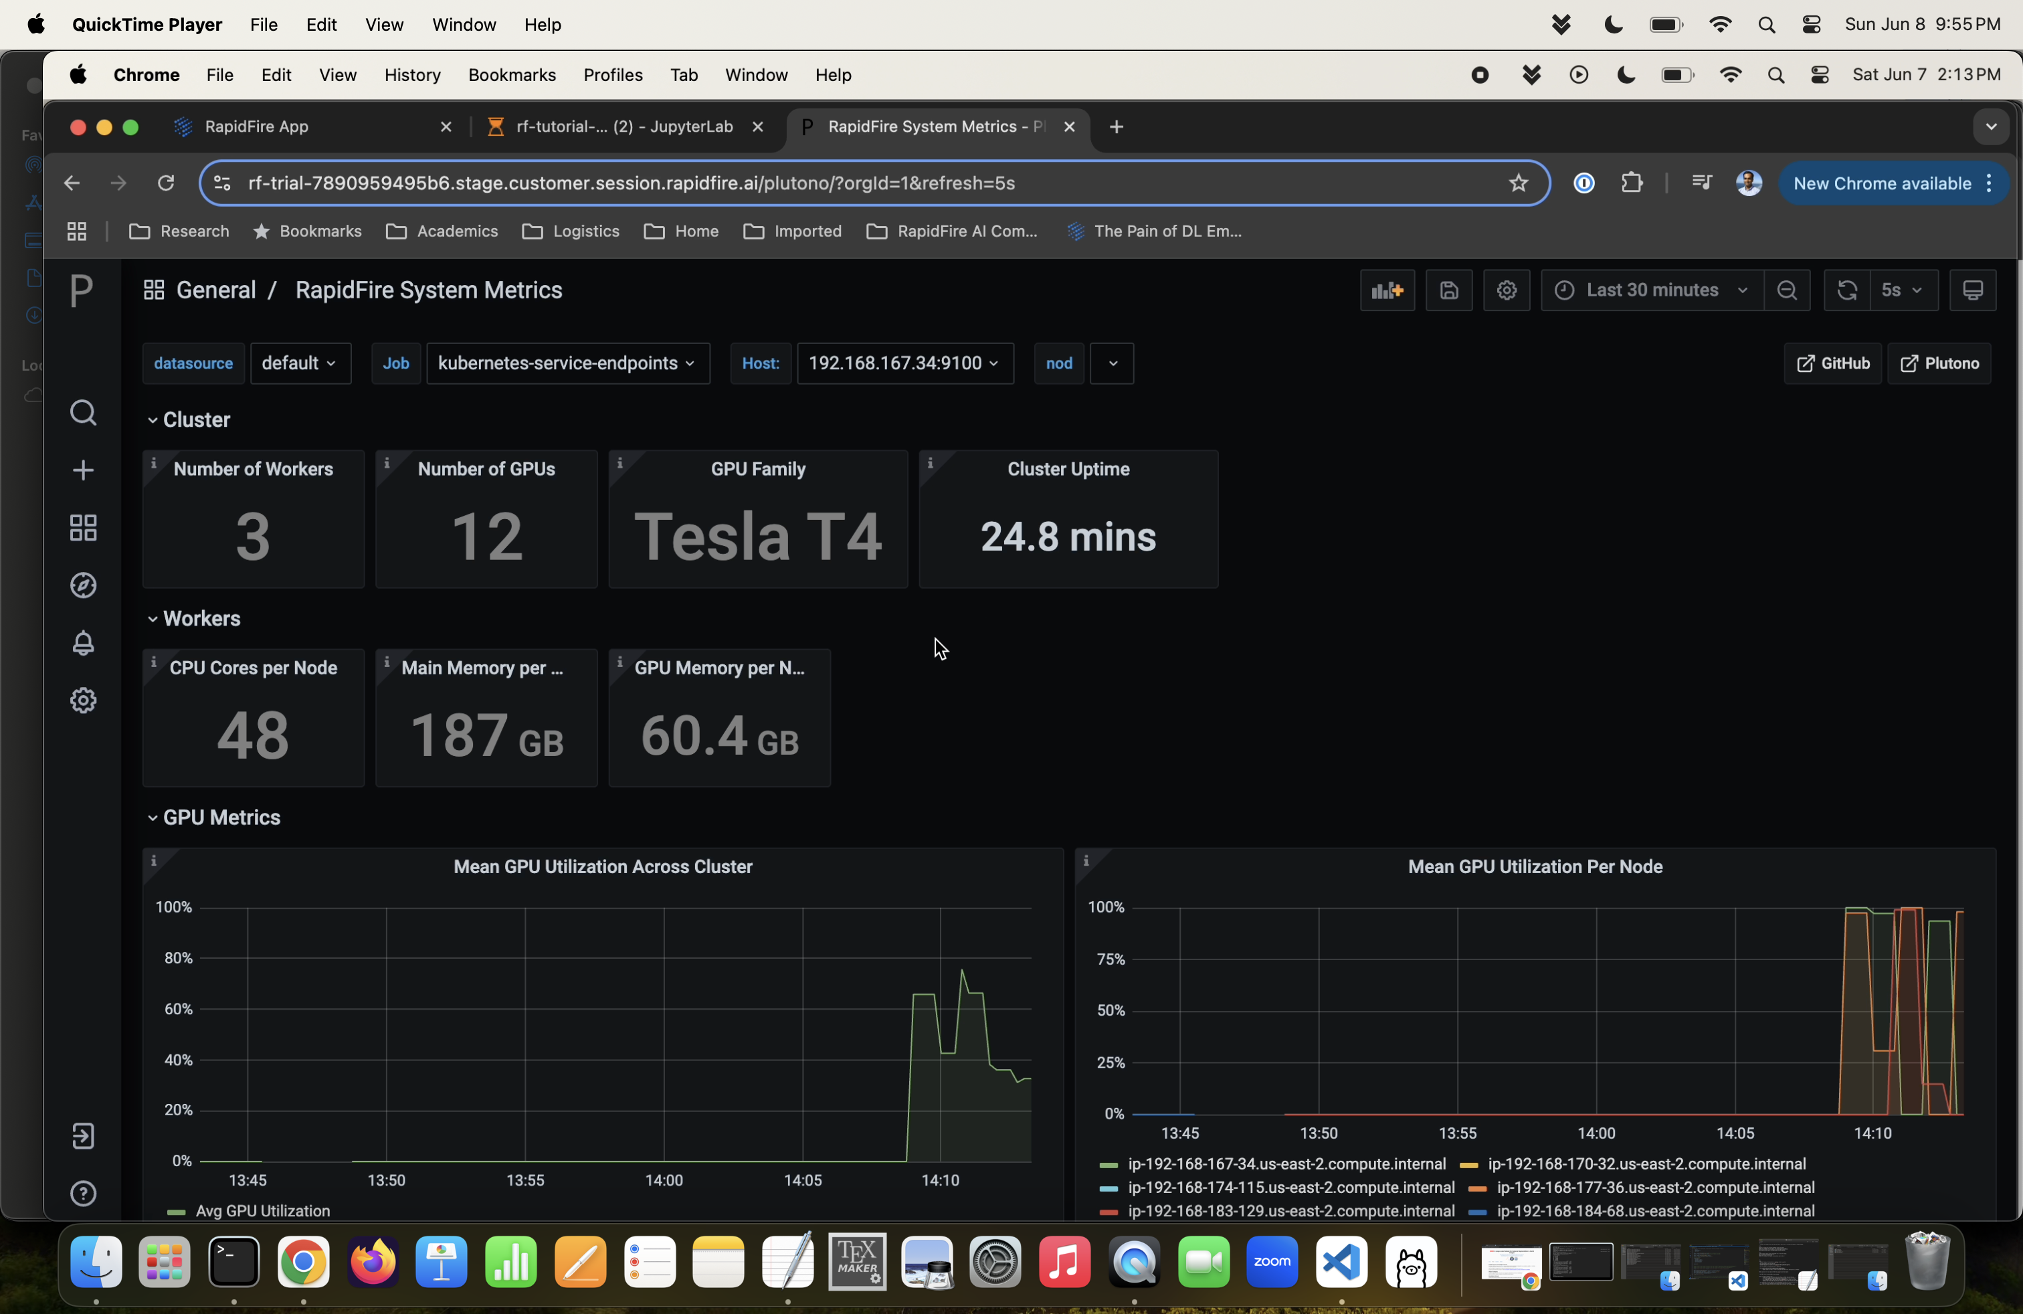Toggle Avg GPU Utilization legend entry
Viewport: 2023px width, 1314px height.
click(262, 1211)
